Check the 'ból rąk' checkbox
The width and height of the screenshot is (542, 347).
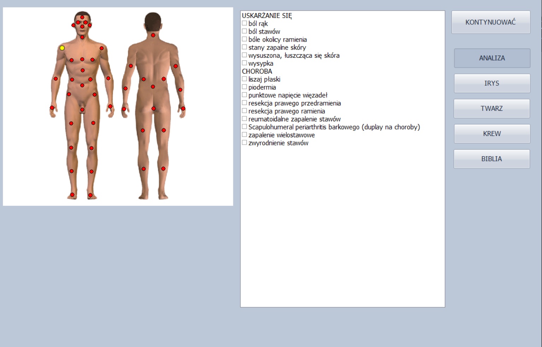point(244,23)
